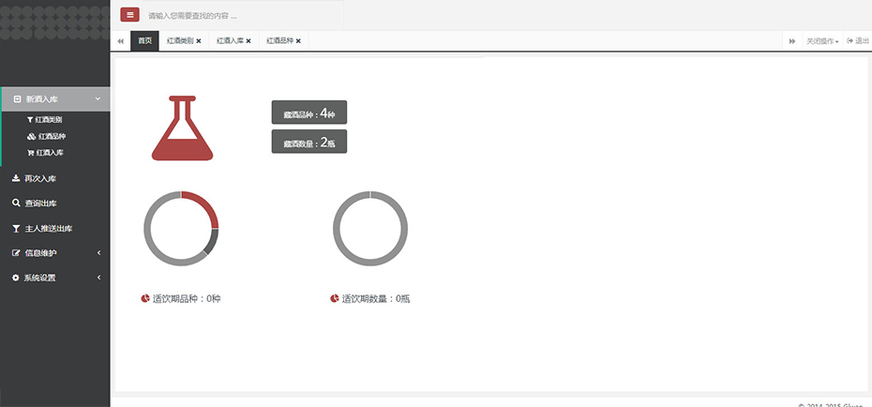The height and width of the screenshot is (407, 872).
Task: Click the red hamburger menu toggle button
Action: tap(130, 15)
